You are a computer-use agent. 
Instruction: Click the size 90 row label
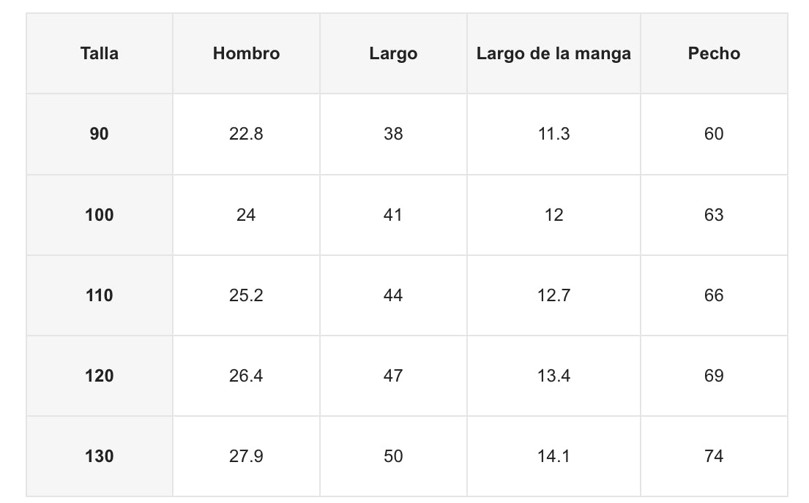(100, 134)
